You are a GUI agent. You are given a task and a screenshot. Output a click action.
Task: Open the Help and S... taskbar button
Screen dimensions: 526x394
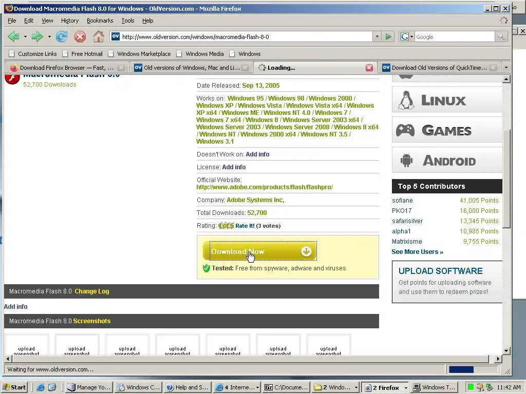coord(188,387)
